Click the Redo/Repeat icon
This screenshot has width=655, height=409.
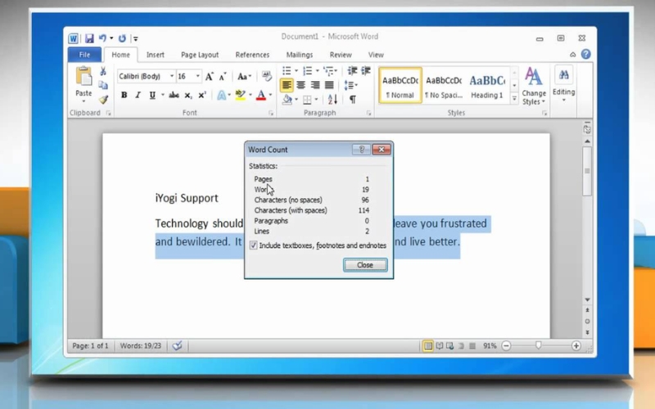(x=122, y=38)
